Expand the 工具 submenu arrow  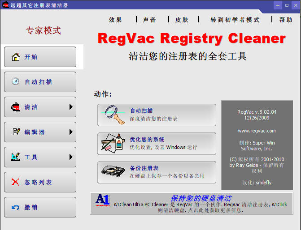click(x=71, y=157)
